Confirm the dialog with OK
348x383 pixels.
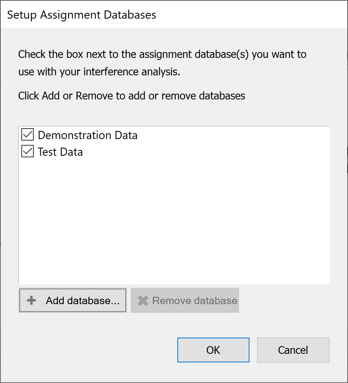(213, 350)
